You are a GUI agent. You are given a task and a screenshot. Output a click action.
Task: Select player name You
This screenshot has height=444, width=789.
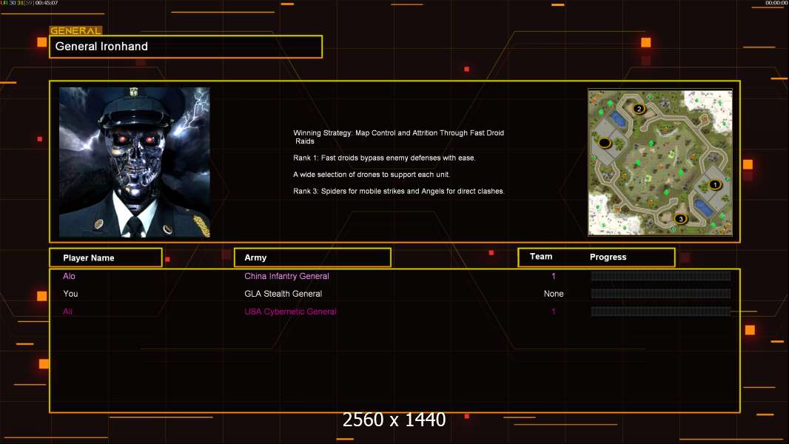pos(70,294)
